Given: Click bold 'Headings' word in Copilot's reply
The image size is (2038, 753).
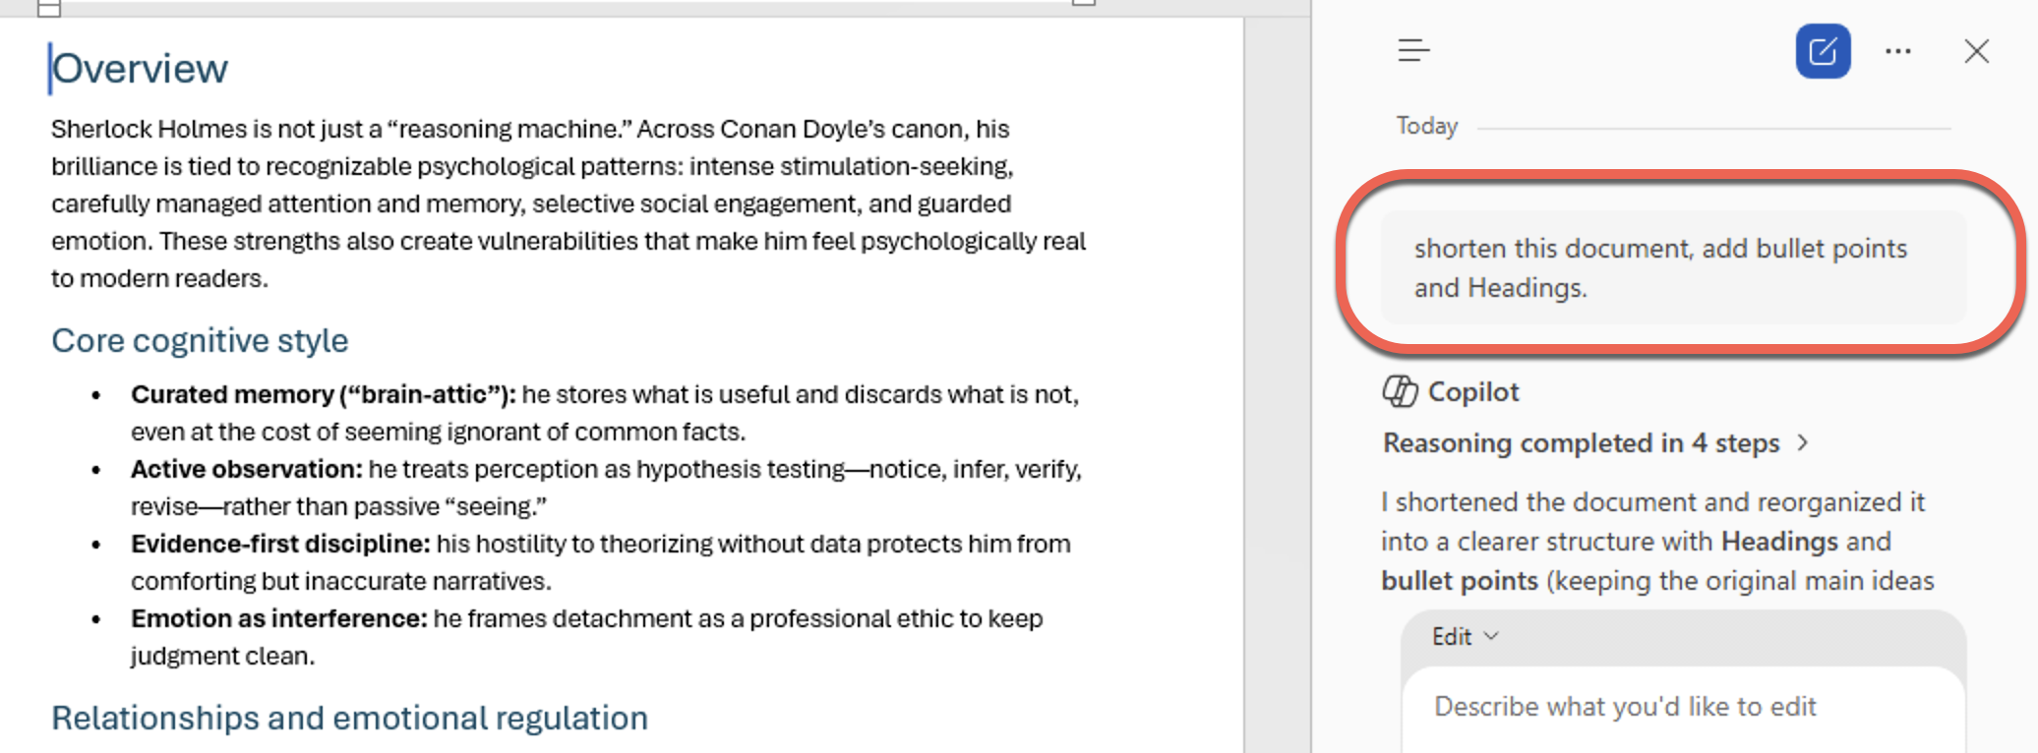Looking at the screenshot, I should (x=1778, y=542).
